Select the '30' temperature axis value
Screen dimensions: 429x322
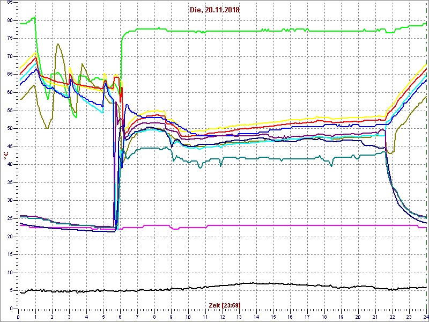click(x=10, y=200)
